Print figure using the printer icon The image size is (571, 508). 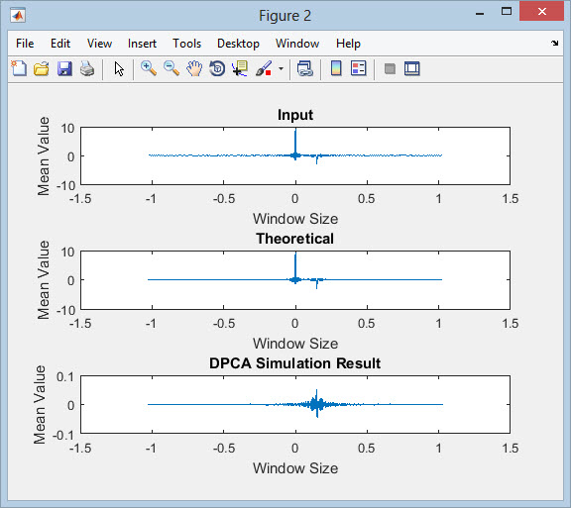87,68
